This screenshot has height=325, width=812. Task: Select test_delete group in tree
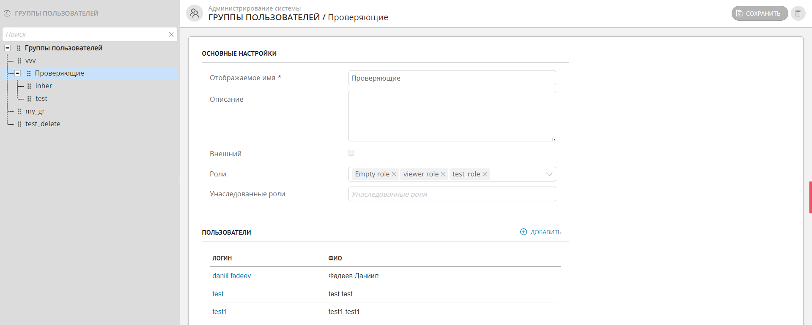click(x=43, y=124)
